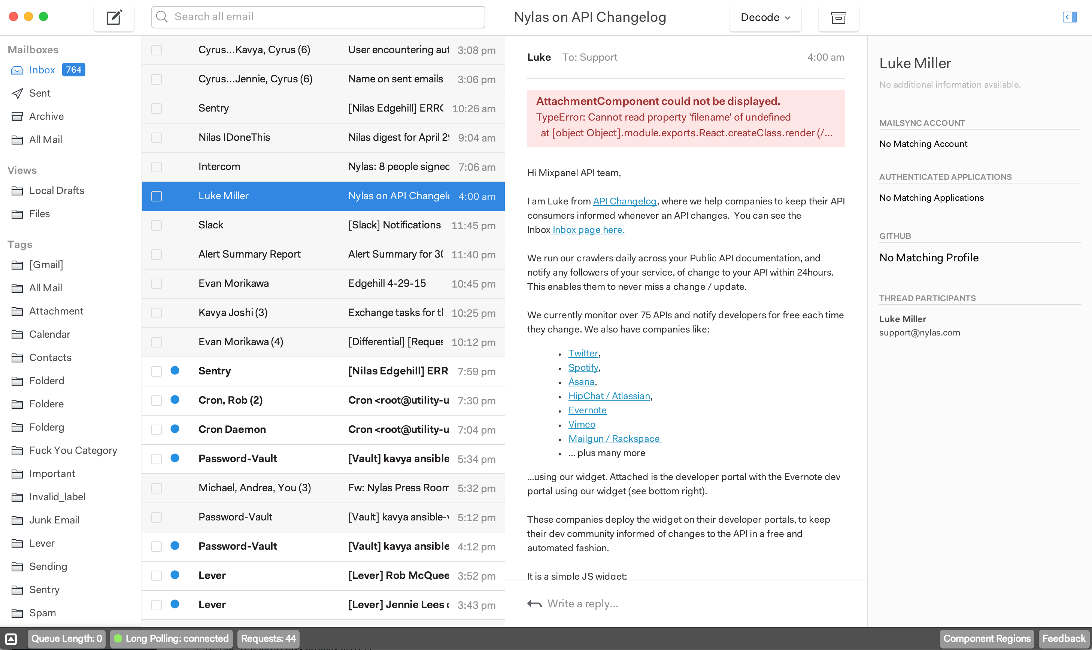This screenshot has height=650, width=1092.
Task: Open the Junk Email tag folder
Action: tap(54, 520)
